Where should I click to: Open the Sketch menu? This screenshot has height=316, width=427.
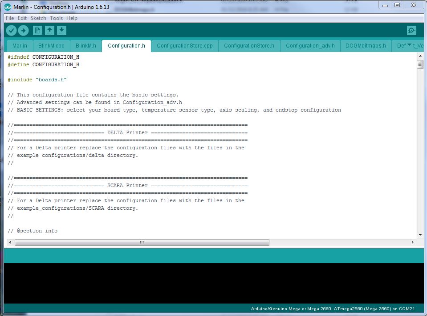38,18
